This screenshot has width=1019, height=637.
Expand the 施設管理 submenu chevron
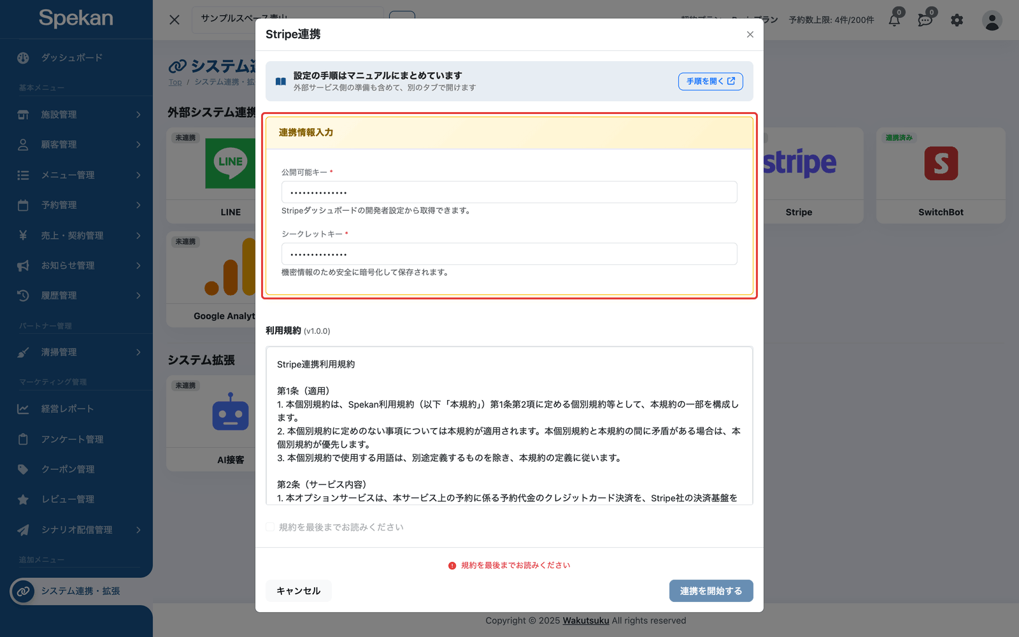(138, 115)
